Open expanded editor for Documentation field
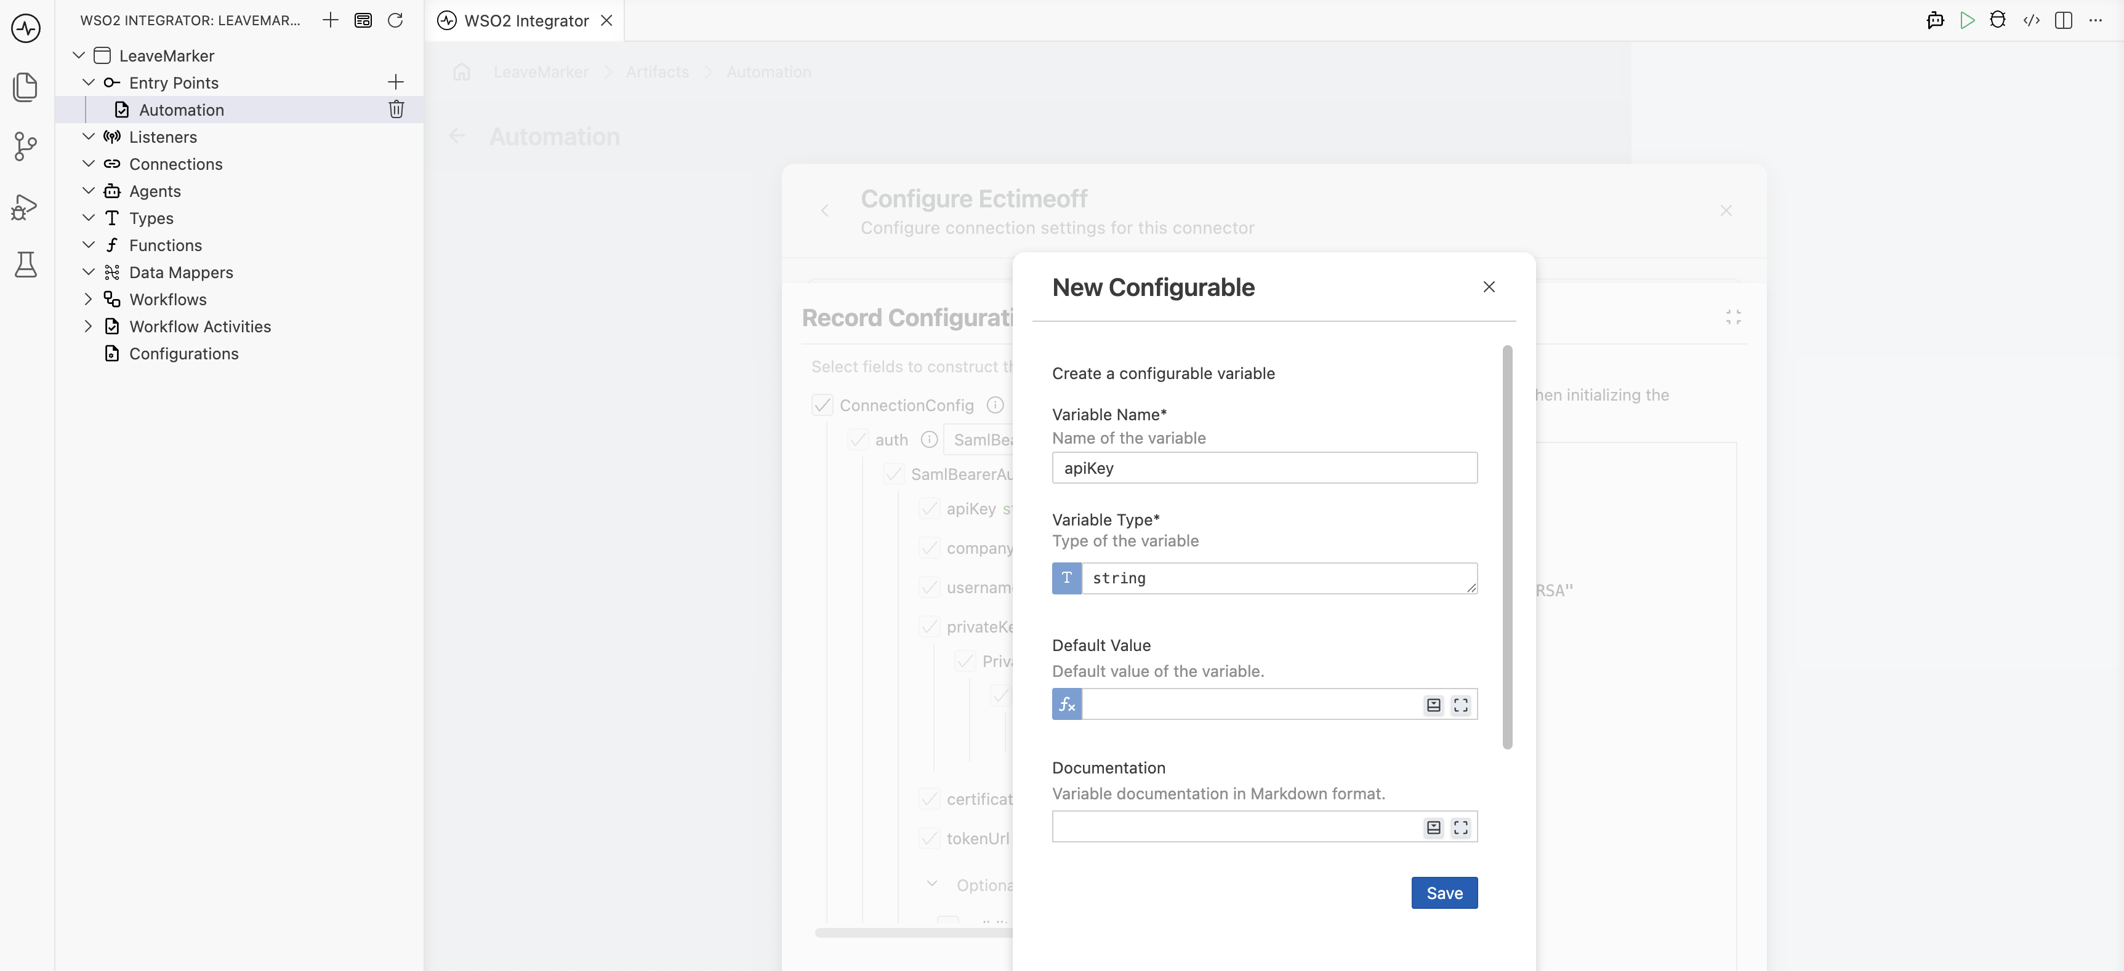 pos(1460,827)
